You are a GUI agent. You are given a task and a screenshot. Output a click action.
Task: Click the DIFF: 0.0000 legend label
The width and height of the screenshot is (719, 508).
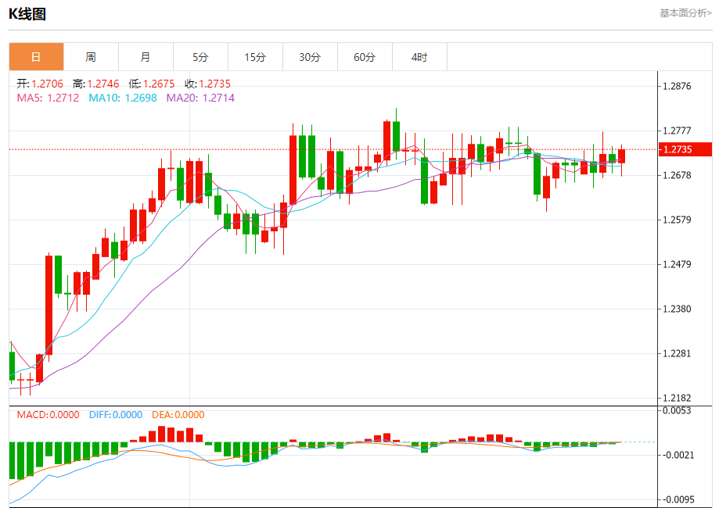click(115, 415)
